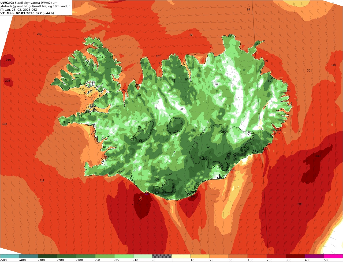Screen dimensions: 343x262
Task: Click the title line starting 'UWC/IG: Flæði skynvarma'
Action: (29, 3)
